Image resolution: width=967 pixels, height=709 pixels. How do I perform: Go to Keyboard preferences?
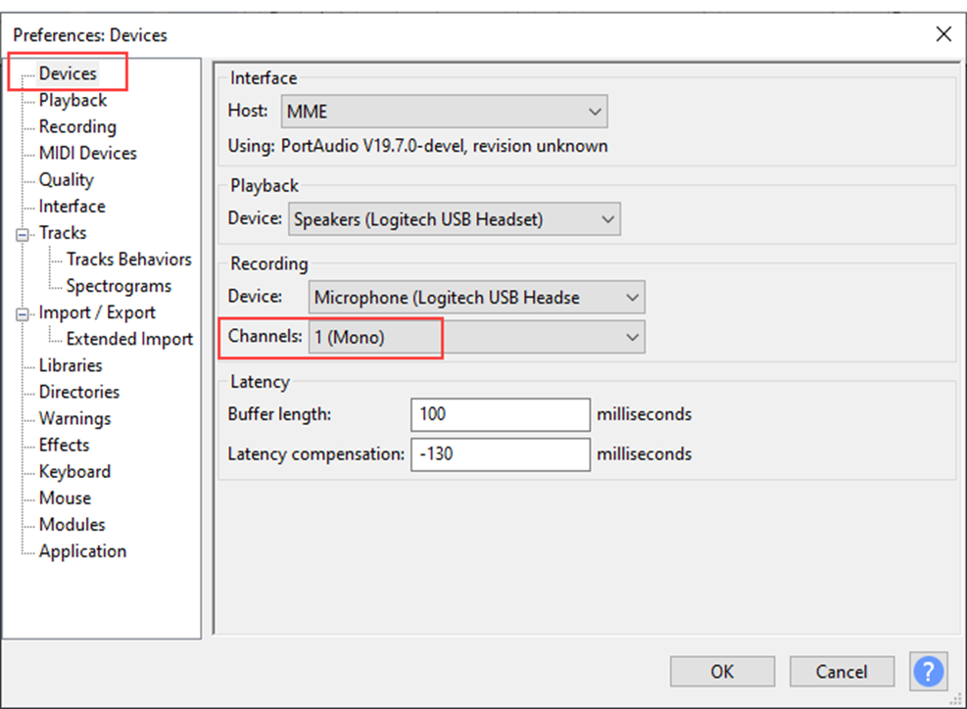tap(74, 471)
